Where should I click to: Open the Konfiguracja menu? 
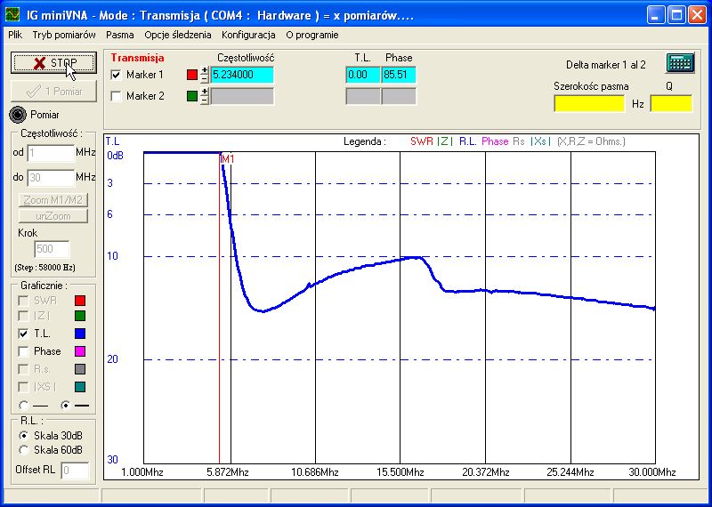pos(248,35)
